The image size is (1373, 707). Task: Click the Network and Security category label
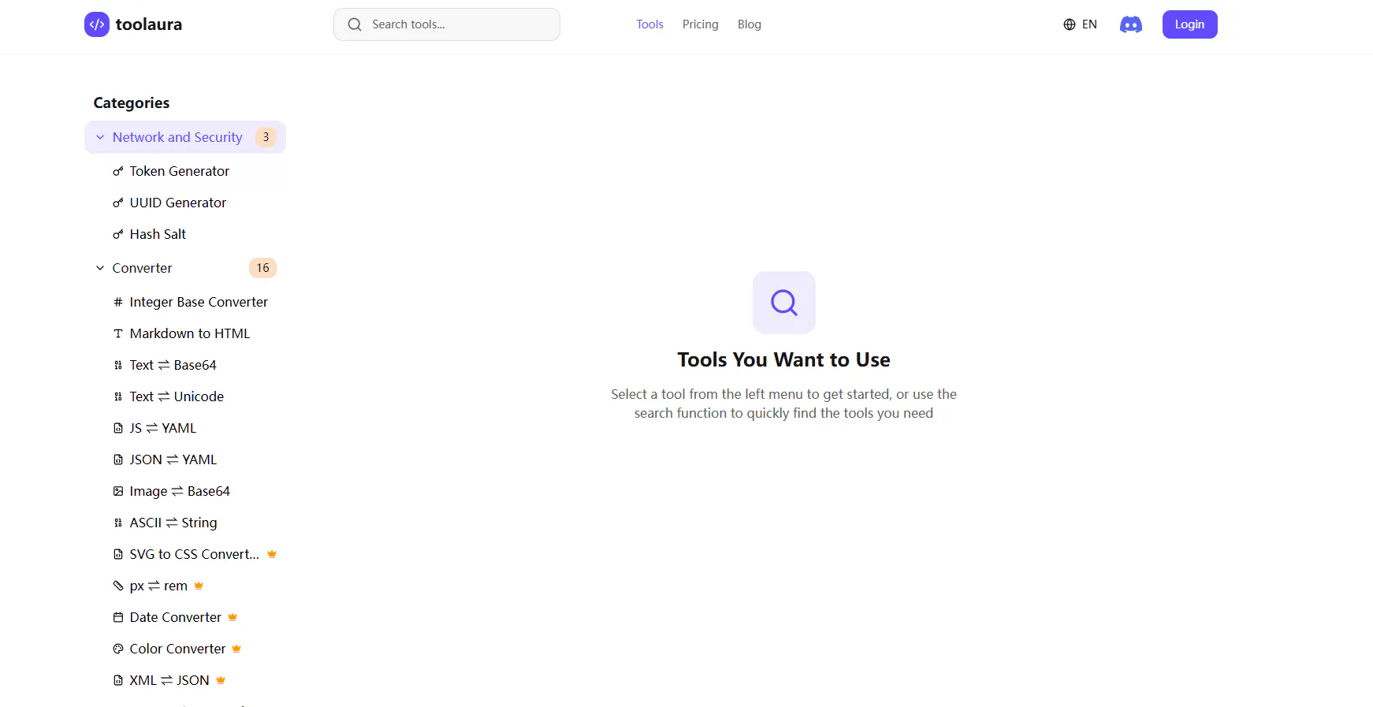pos(177,137)
